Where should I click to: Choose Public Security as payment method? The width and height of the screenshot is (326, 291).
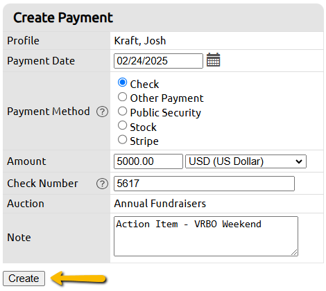coord(122,111)
